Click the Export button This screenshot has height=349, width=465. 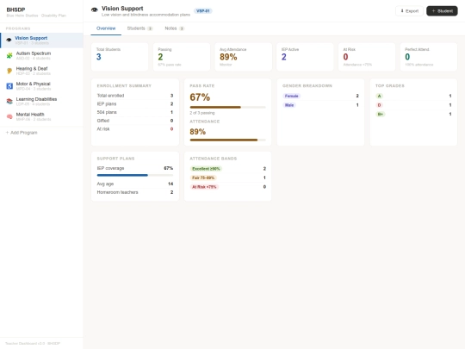click(409, 11)
